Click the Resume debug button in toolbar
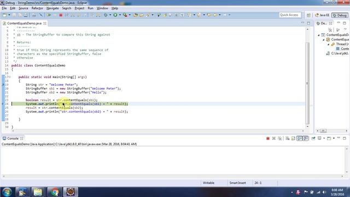 49,15
